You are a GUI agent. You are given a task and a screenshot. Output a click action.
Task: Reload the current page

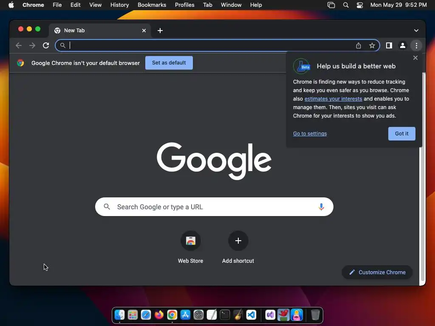[x=46, y=45]
